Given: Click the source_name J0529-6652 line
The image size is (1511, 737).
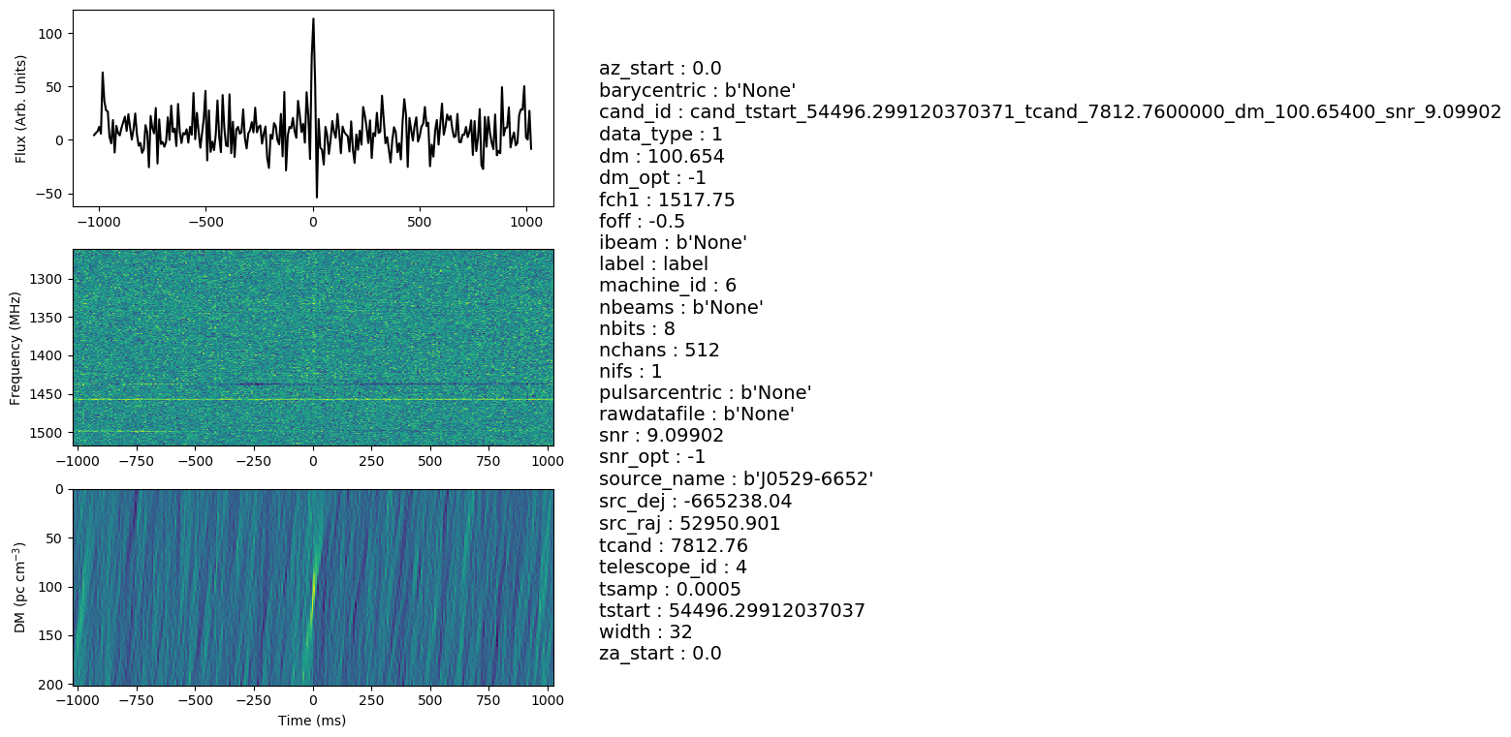Looking at the screenshot, I should pyautogui.click(x=736, y=479).
